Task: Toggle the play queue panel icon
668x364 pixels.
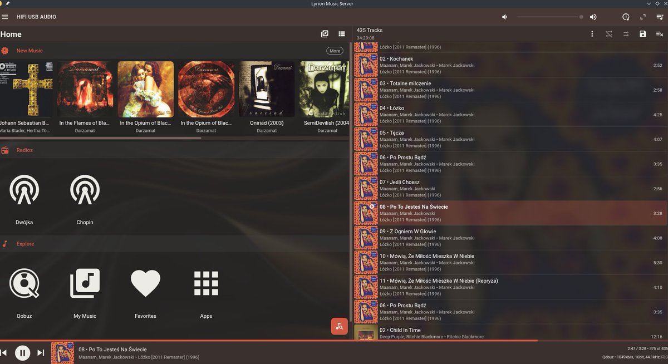Action: point(660,17)
